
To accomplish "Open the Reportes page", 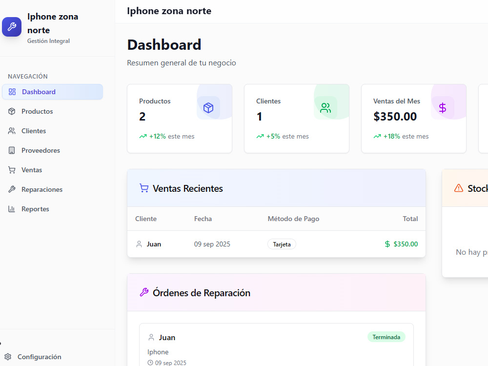I will point(53,209).
